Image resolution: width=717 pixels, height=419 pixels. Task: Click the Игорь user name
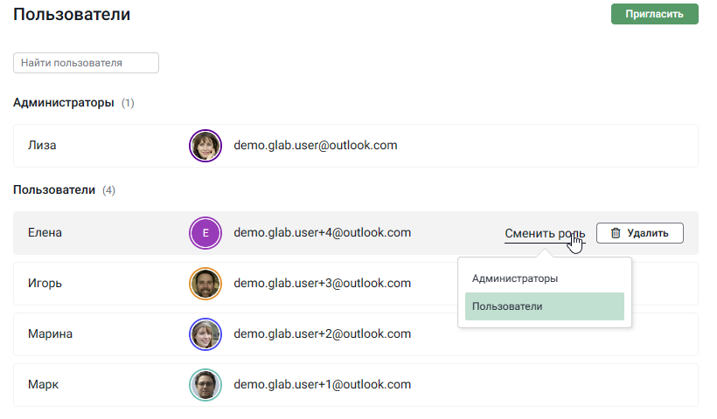click(45, 283)
